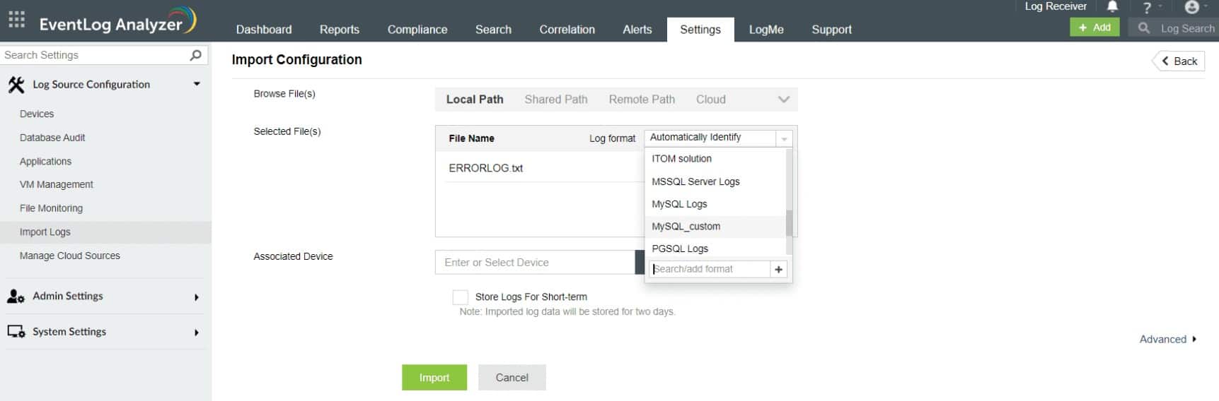Switch to the Compliance tab

coord(417,30)
